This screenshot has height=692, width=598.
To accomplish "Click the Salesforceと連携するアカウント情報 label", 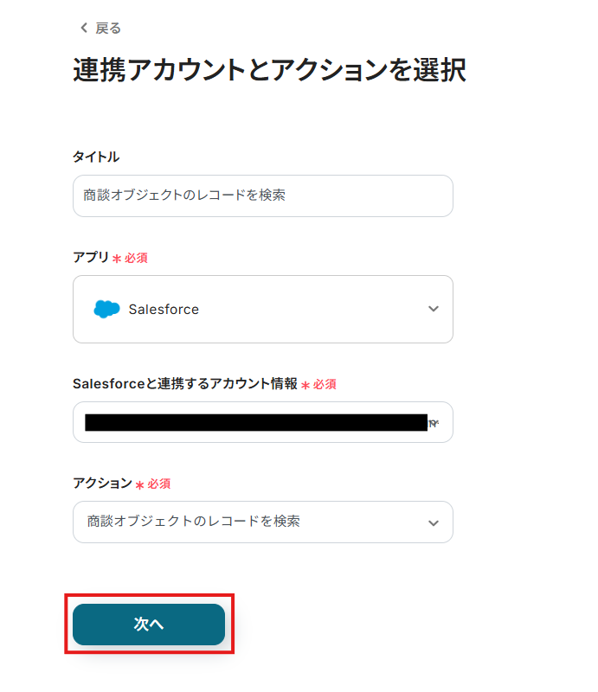I will 185,384.
